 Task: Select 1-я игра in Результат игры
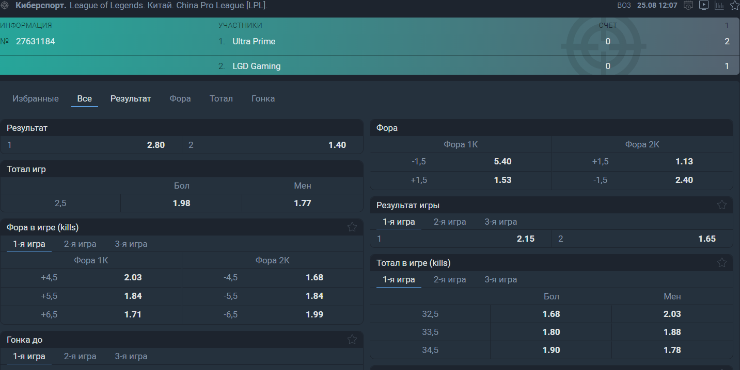coord(399,222)
